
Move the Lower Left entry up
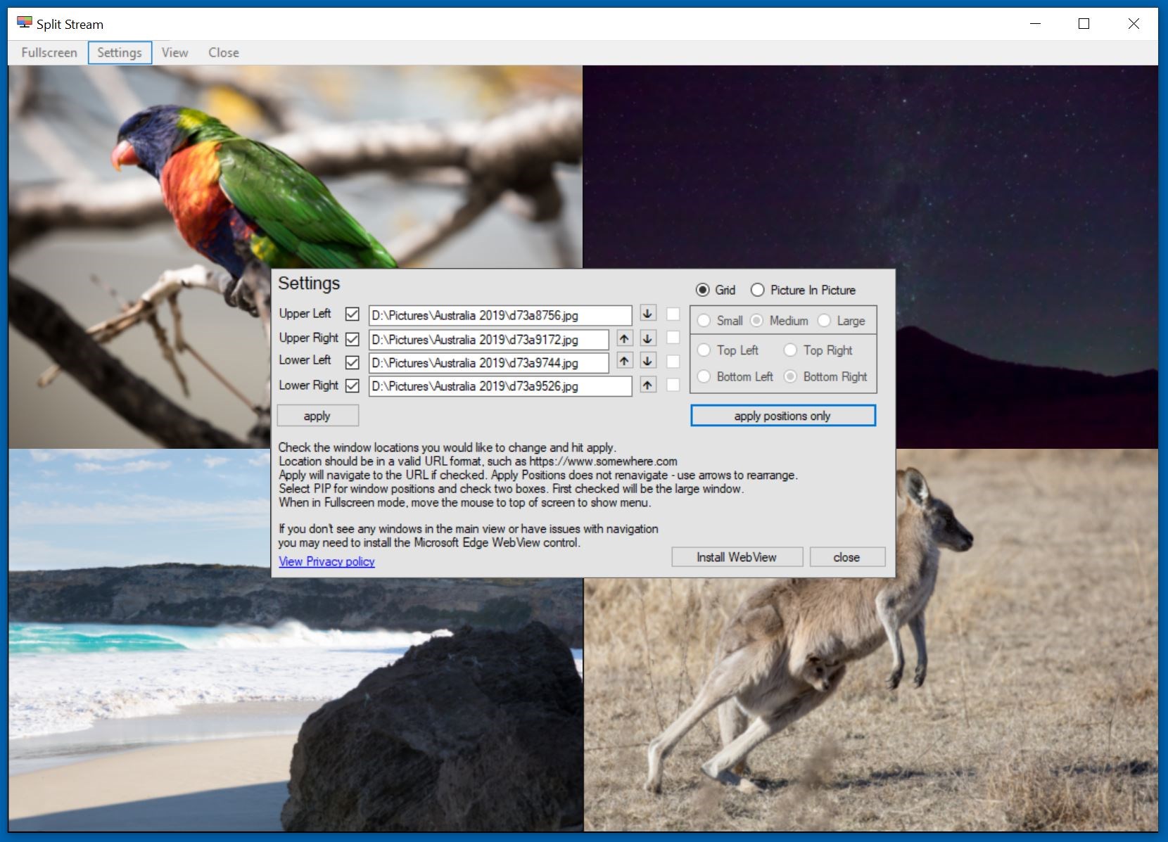(624, 361)
